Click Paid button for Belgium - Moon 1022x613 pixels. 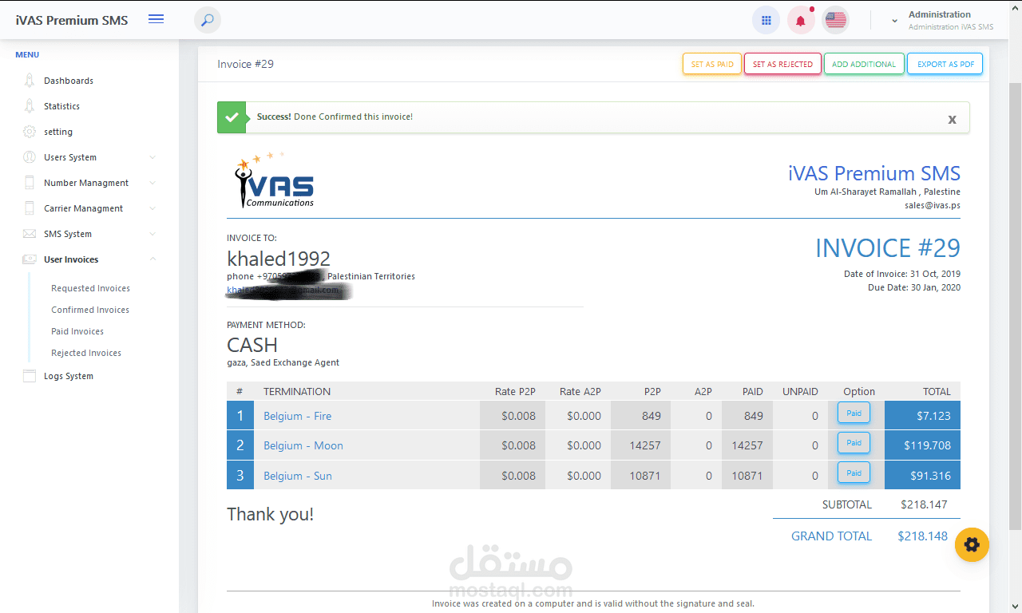(854, 443)
